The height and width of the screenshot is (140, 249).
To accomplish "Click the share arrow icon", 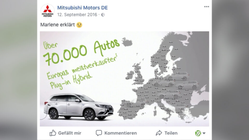I will 159,133.
